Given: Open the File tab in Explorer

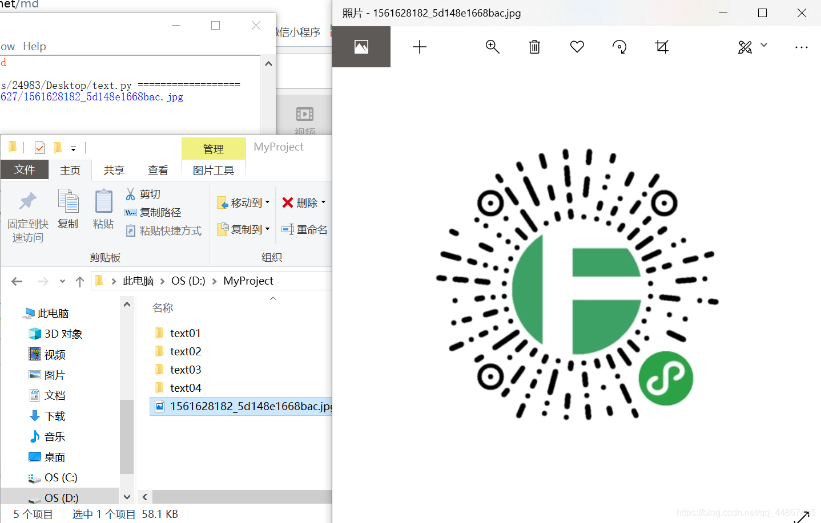Looking at the screenshot, I should (25, 170).
